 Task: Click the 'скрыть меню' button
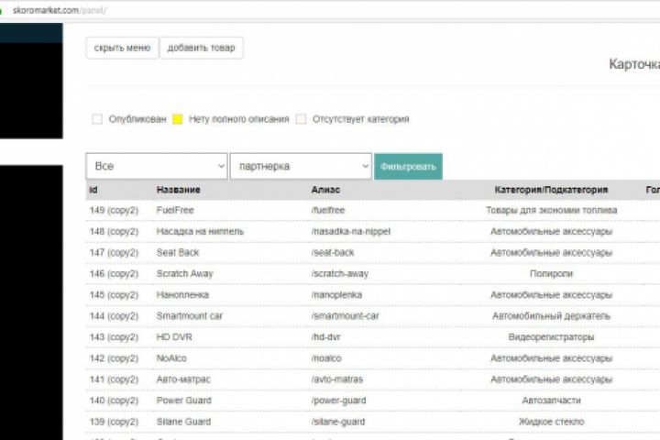click(122, 48)
